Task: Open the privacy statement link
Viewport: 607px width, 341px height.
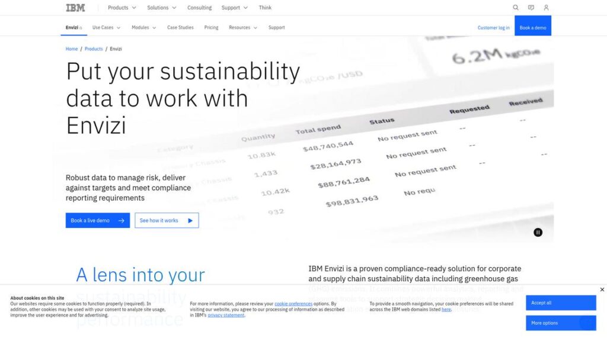Action: coord(226,315)
